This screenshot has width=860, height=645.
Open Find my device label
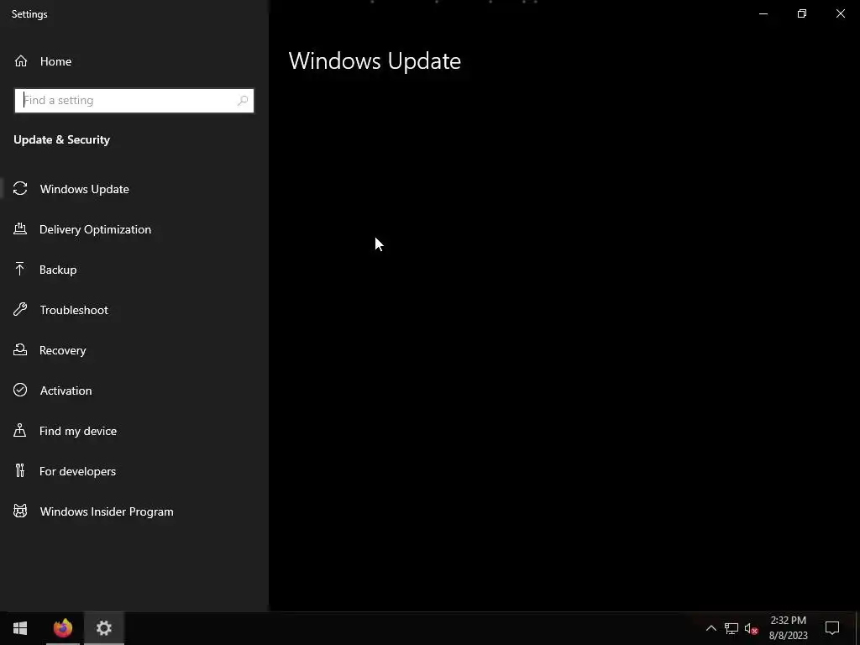point(78,431)
